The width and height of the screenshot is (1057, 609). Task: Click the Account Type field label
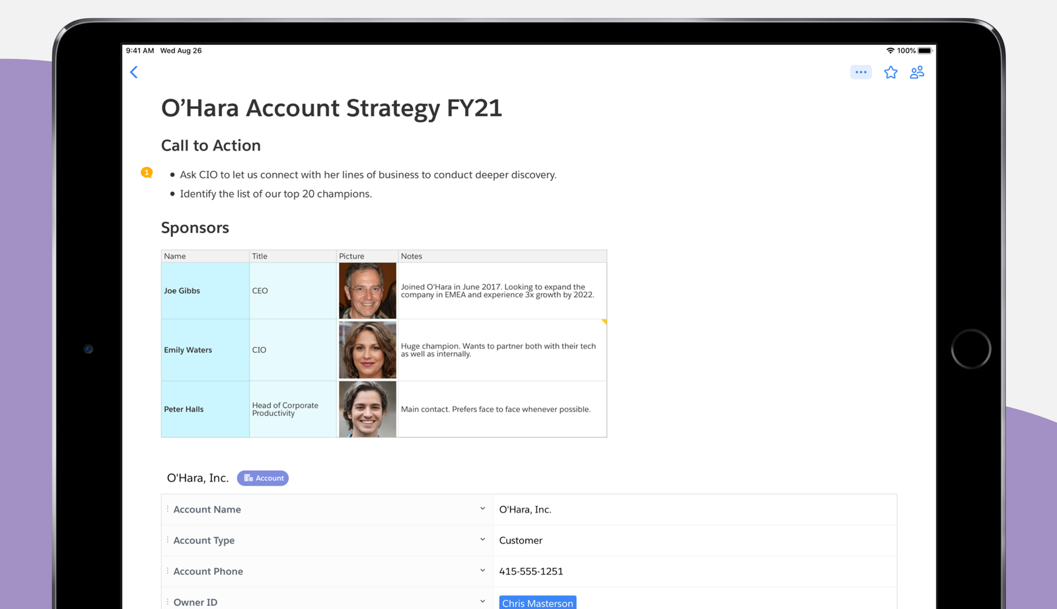pos(204,540)
